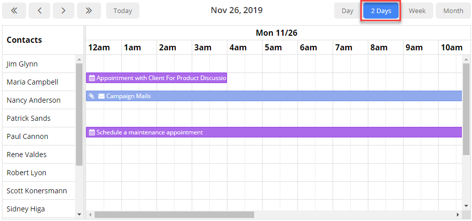Jump forward with double-right arrow
The height and width of the screenshot is (221, 472).
89,11
